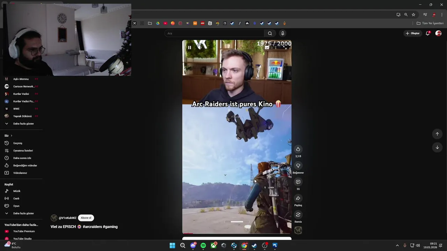The width and height of the screenshot is (447, 251).
Task: Open the Short's three-dot options menu
Action: pos(276,48)
